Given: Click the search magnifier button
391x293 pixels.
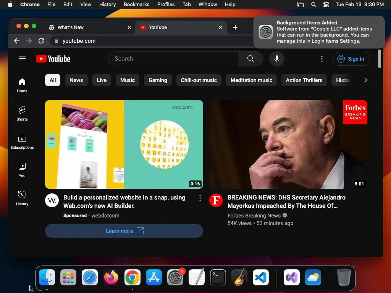Looking at the screenshot, I should click(x=250, y=59).
